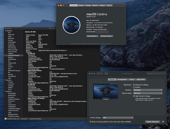Open the AirPlay Display dropdown

[118, 118]
